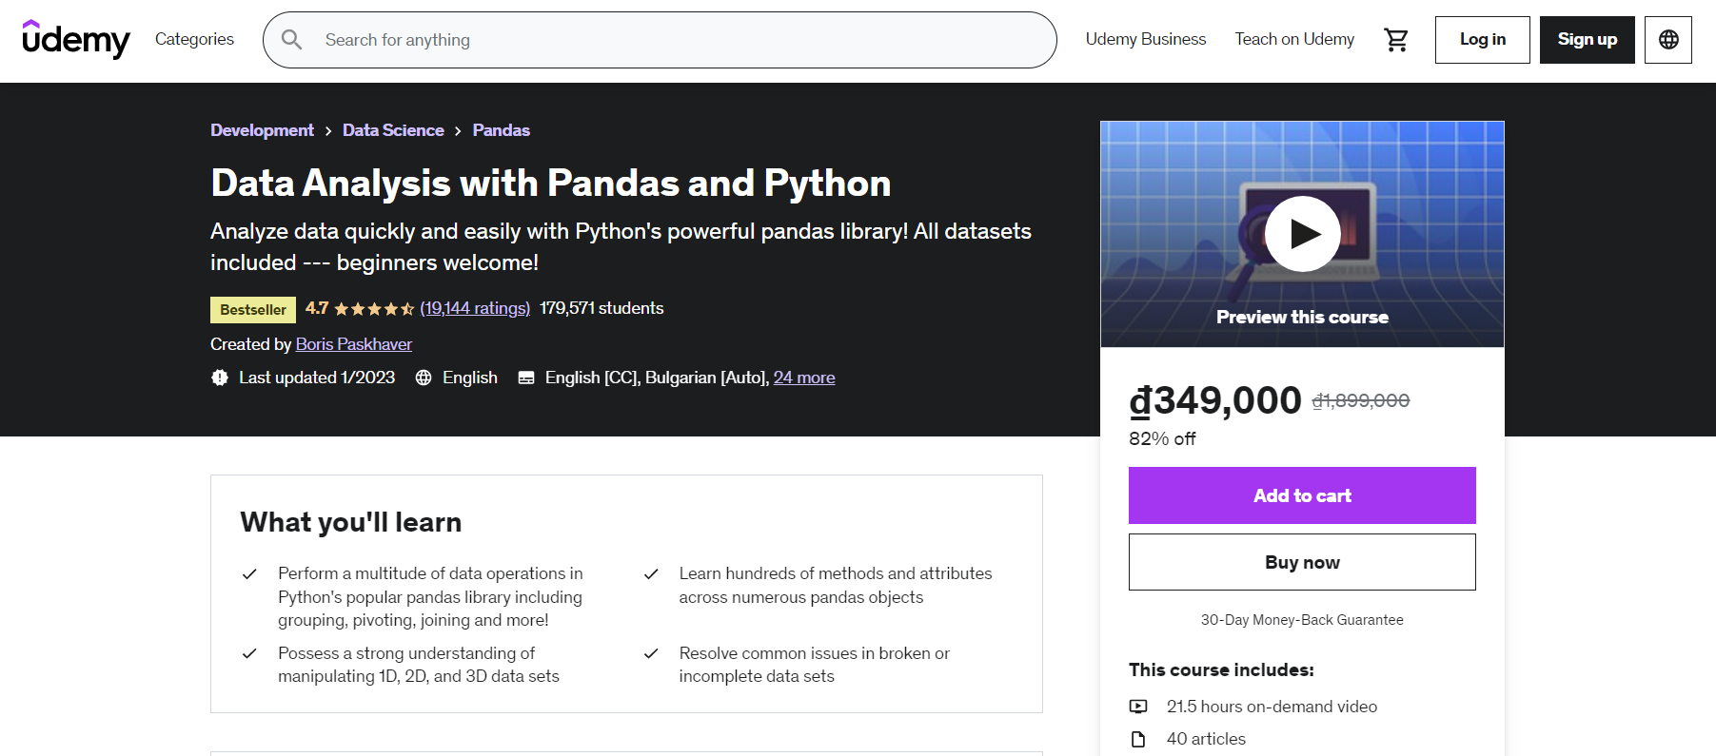Click the Log in button

1483,40
